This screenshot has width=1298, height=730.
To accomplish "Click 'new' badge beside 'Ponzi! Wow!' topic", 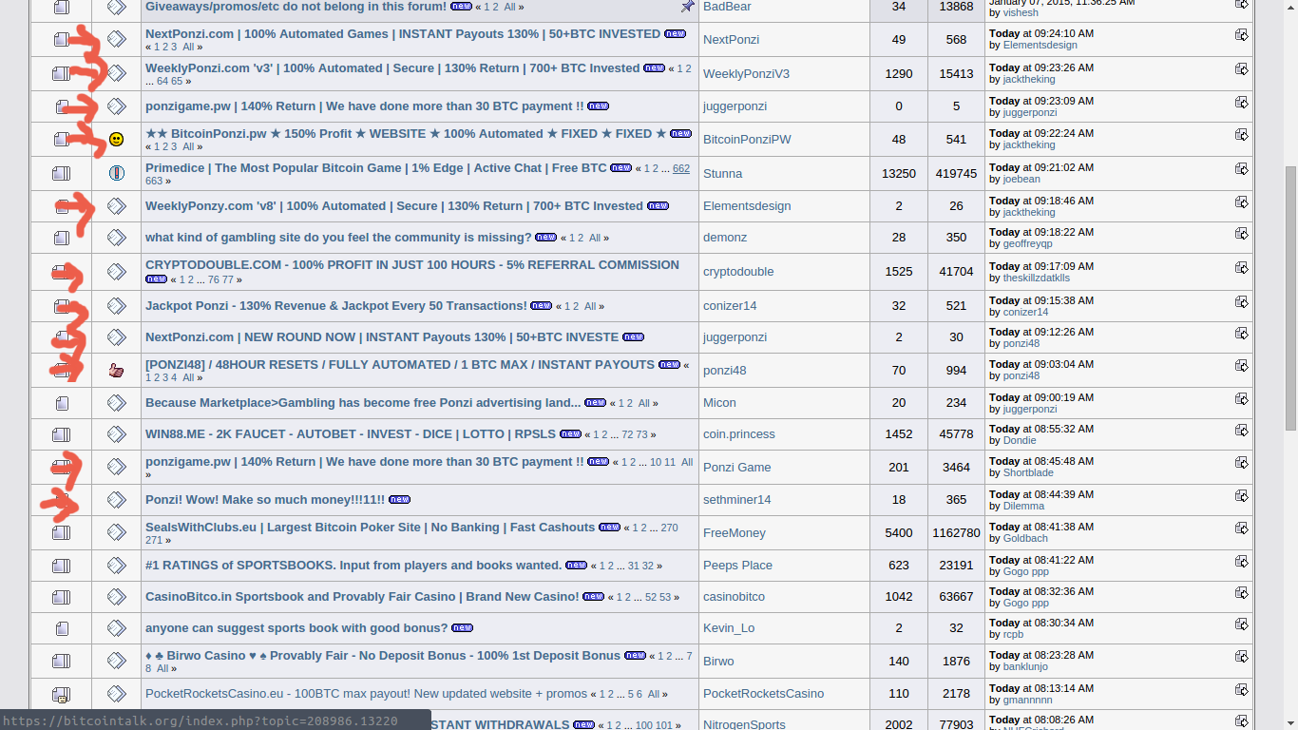I will tap(399, 500).
